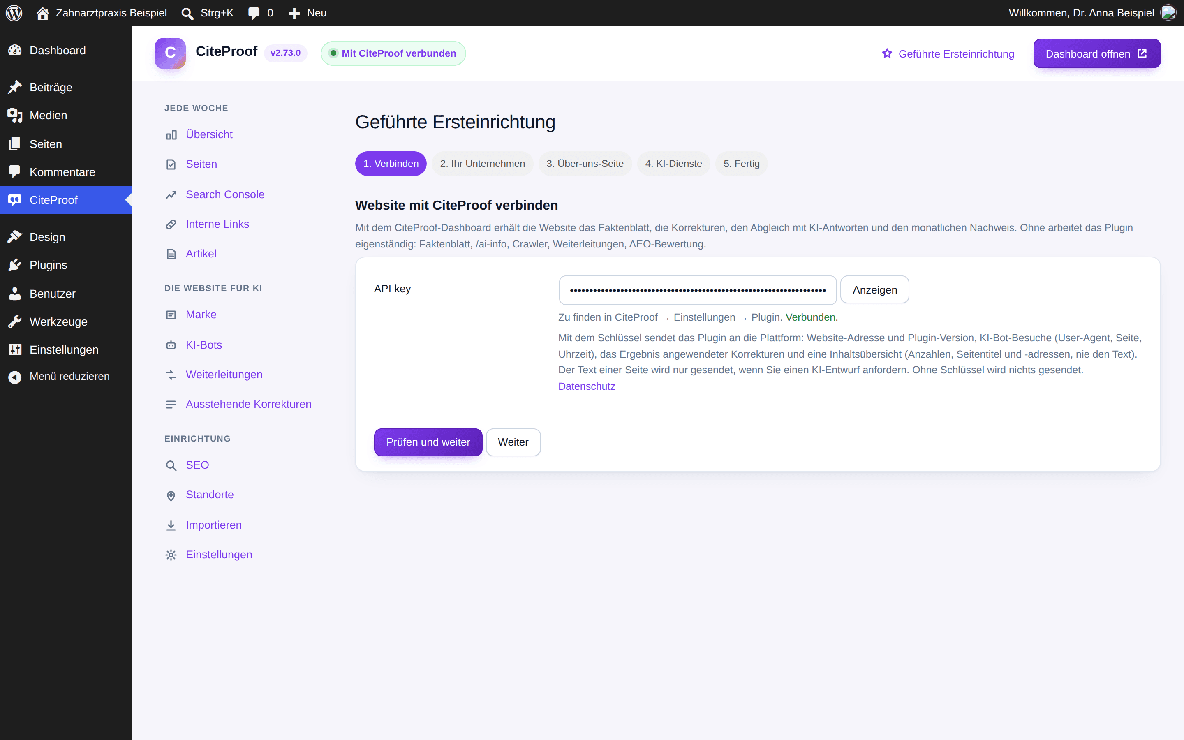Click the Menü reduzieren collapse arrow icon
The image size is (1184, 740).
[15, 377]
